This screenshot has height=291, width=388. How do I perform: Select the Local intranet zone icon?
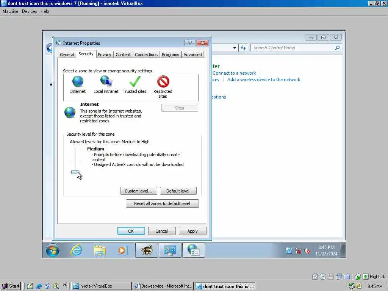106,81
